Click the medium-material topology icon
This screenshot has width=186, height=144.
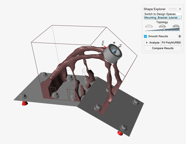[162, 26]
